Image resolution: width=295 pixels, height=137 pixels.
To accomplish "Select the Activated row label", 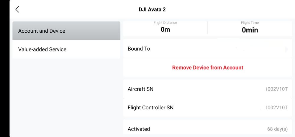I will point(139,129).
